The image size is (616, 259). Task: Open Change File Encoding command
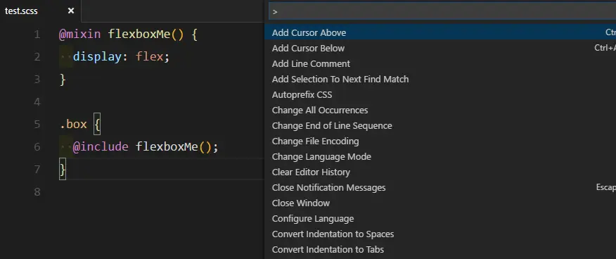click(x=440, y=141)
